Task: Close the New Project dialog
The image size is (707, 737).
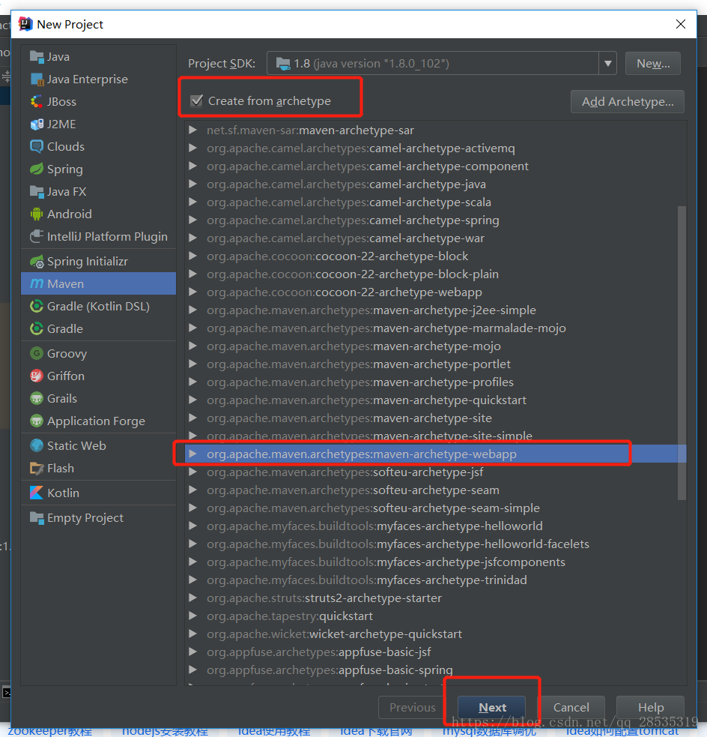Action: click(x=681, y=24)
